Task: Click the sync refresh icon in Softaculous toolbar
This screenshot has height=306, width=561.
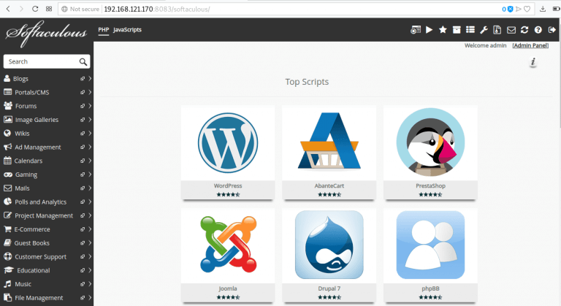Action: tap(524, 30)
